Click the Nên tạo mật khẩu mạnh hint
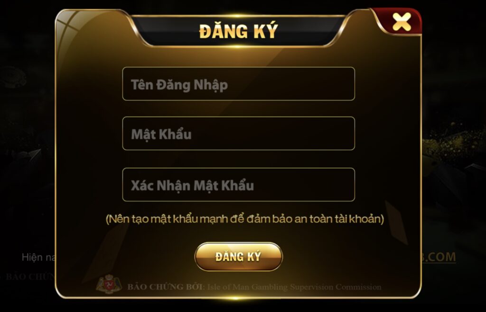The image size is (486, 312). tap(245, 219)
